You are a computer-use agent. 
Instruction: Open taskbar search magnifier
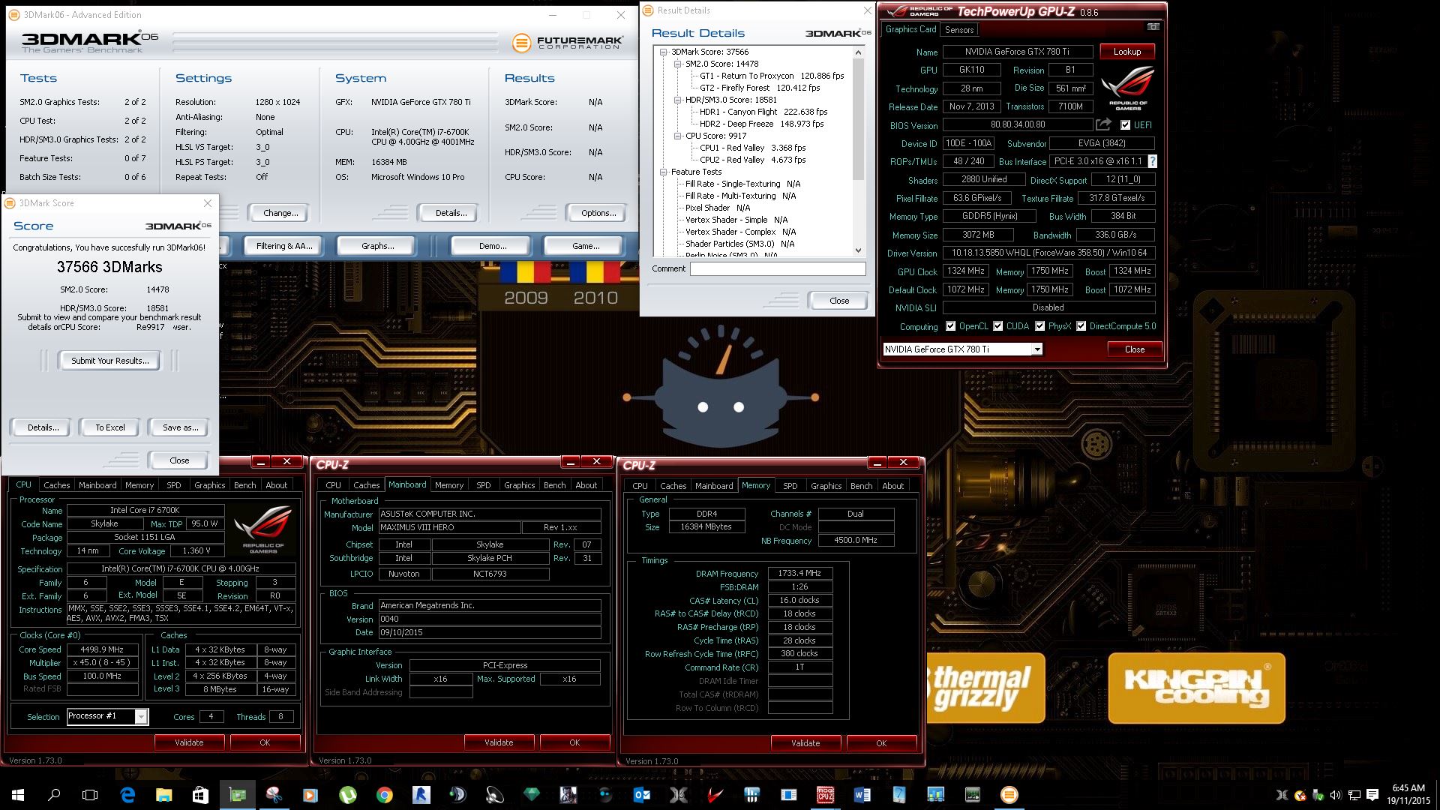coord(54,795)
